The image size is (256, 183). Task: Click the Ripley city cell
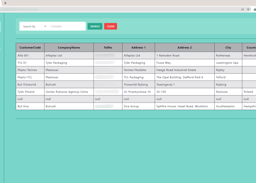click(228, 70)
